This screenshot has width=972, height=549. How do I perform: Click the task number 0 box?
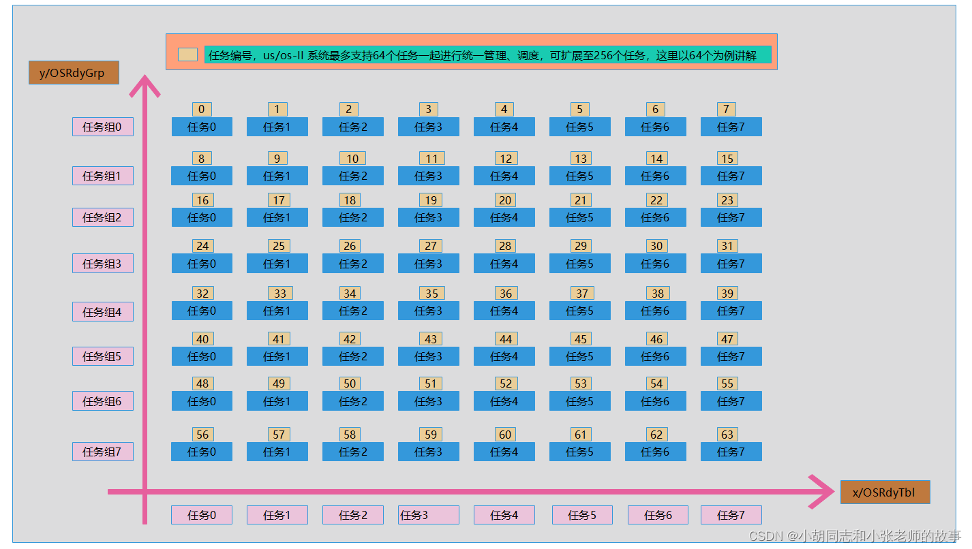click(x=202, y=109)
